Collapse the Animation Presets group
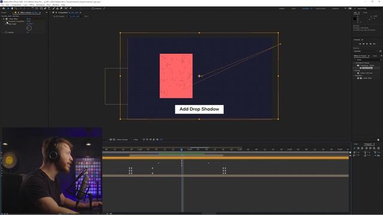This screenshot has width=383, height=215. click(354, 63)
